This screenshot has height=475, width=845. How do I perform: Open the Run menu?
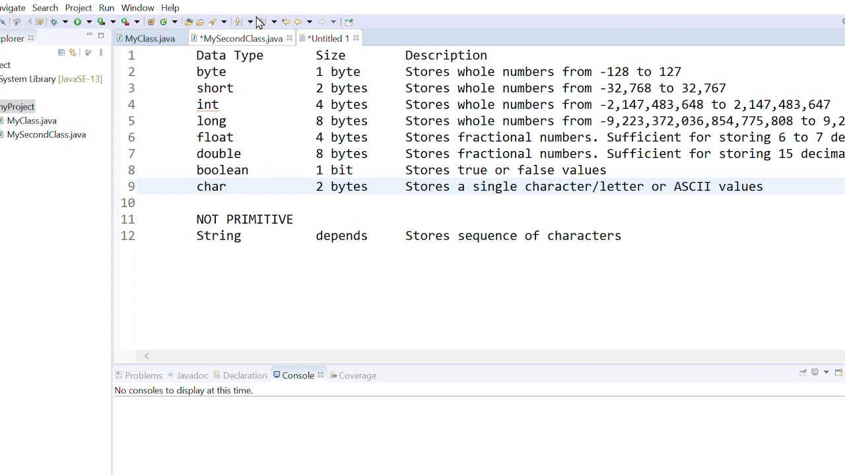pos(106,8)
